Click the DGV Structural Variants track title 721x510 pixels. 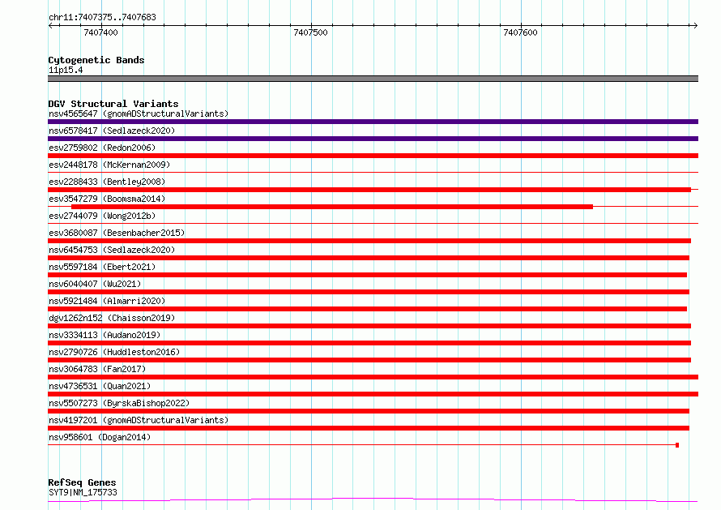click(x=113, y=104)
